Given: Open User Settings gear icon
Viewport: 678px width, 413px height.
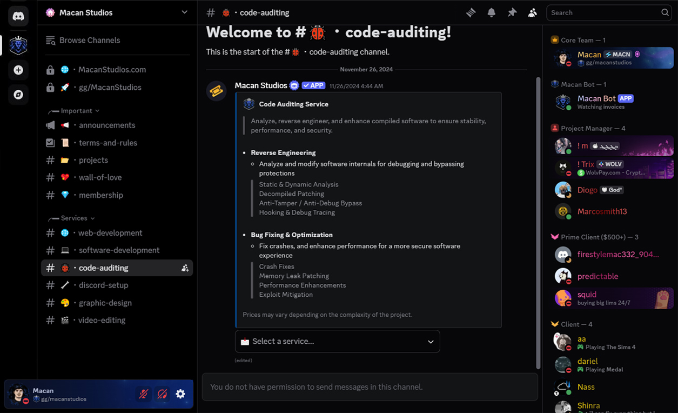Looking at the screenshot, I should pyautogui.click(x=180, y=394).
